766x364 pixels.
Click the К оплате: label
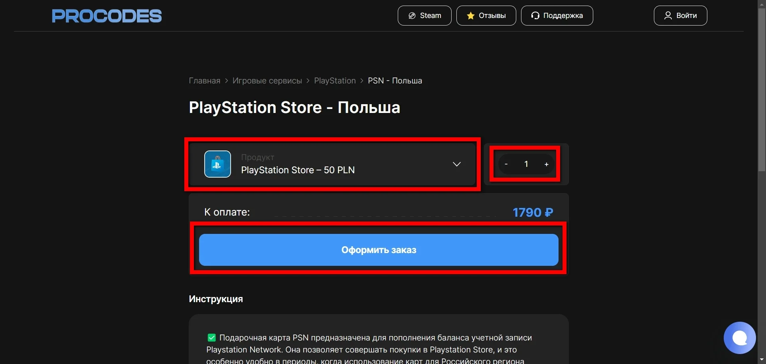click(227, 212)
